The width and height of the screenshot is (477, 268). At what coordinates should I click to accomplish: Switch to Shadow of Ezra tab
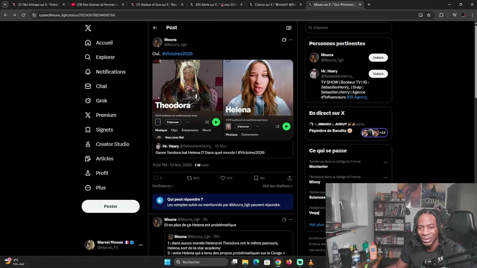157,4
